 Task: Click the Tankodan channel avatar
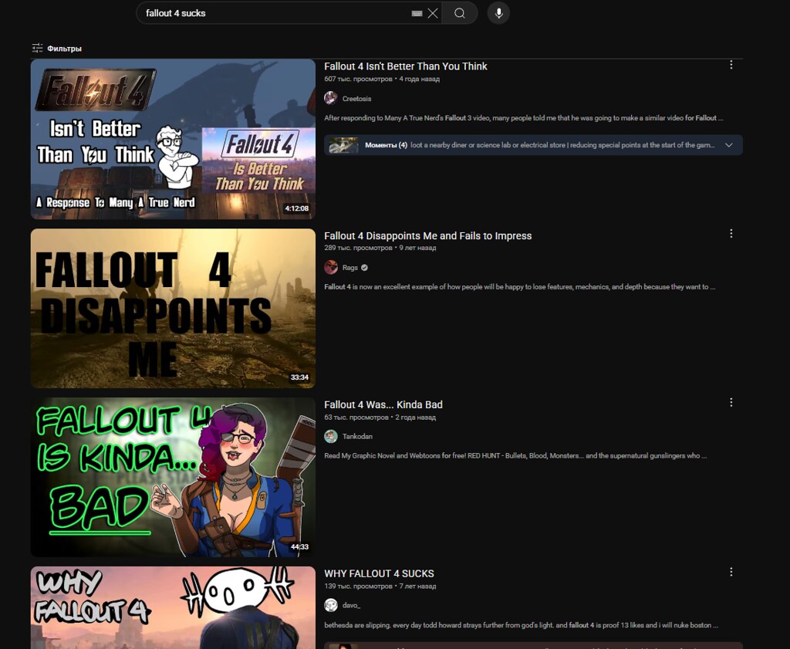click(x=330, y=436)
